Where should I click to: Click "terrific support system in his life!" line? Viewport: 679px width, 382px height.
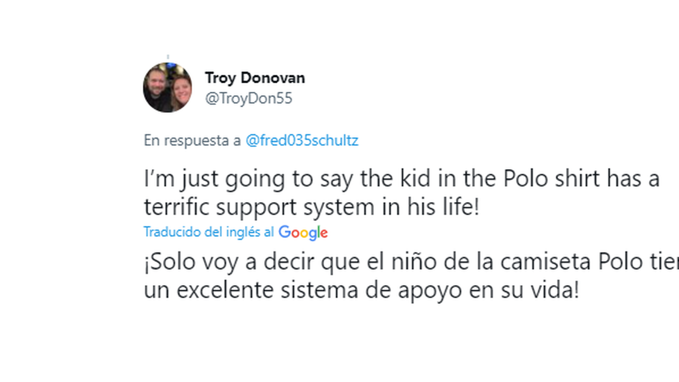[x=311, y=208]
